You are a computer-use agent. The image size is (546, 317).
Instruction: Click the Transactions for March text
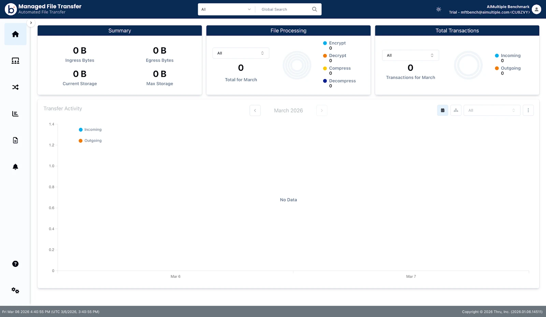[411, 77]
